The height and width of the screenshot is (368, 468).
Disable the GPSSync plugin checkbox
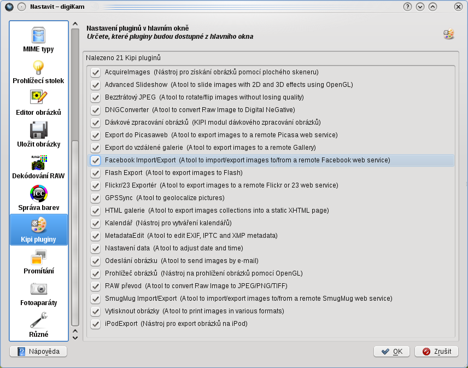click(96, 198)
